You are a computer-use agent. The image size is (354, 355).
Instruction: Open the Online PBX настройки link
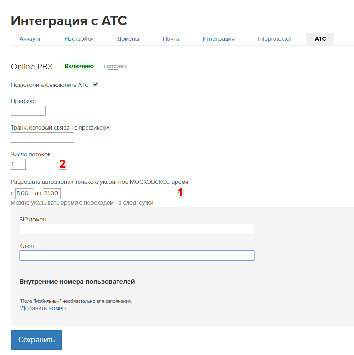tap(115, 67)
